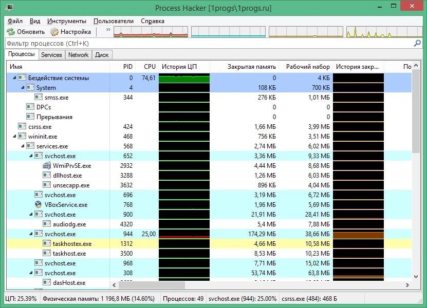Click the 174,29 МБ private memory value
Viewport: 427px width, 308px height.
pyautogui.click(x=262, y=234)
